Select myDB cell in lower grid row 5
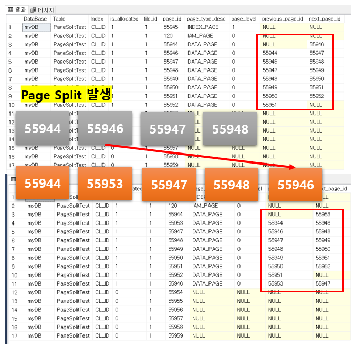Viewport: 355px width, 346px height. click(x=39, y=232)
